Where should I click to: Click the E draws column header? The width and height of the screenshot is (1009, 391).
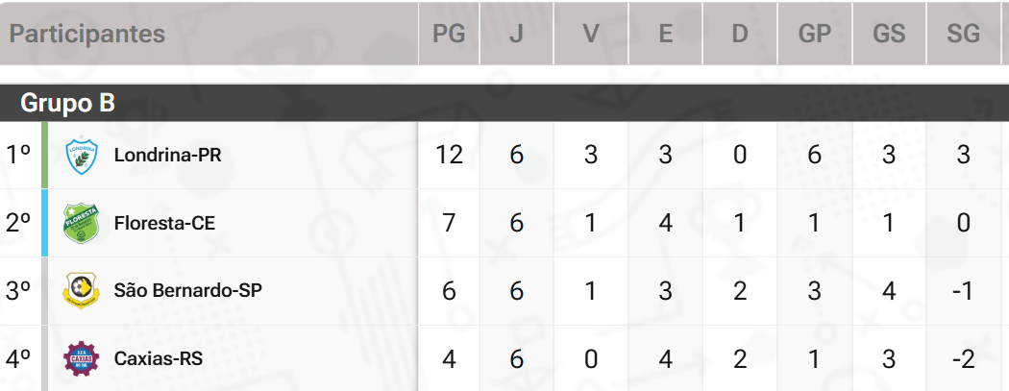[665, 34]
